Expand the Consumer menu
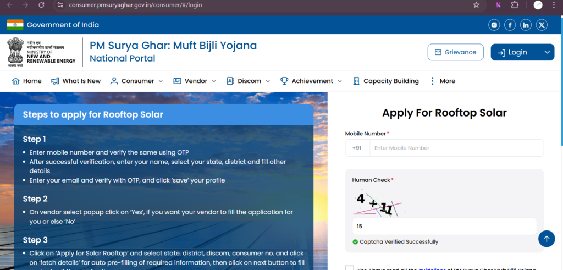563x270 pixels. point(136,81)
